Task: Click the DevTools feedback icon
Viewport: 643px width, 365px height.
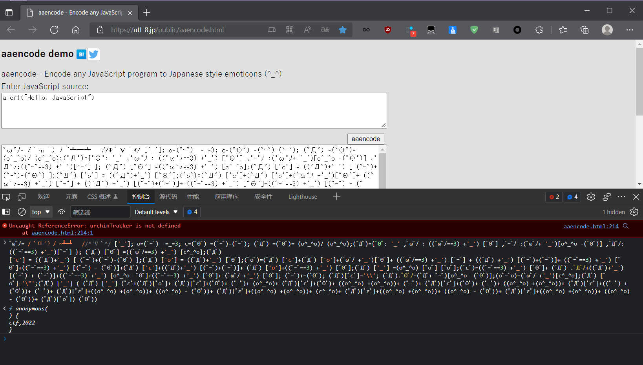Action: pos(606,197)
